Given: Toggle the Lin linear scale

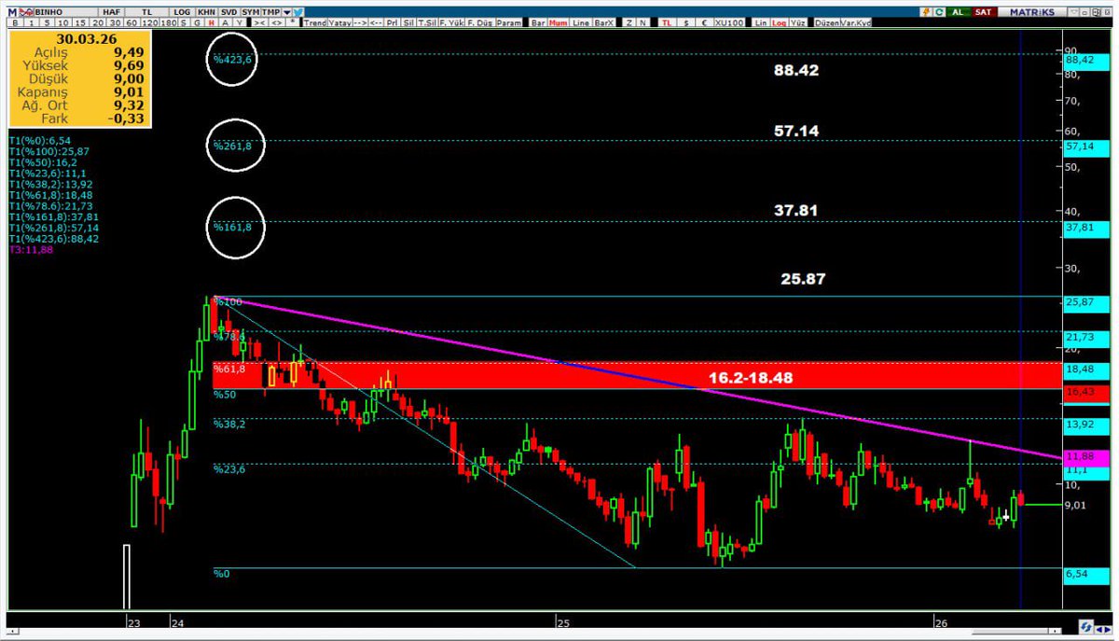Looking at the screenshot, I should [x=760, y=22].
